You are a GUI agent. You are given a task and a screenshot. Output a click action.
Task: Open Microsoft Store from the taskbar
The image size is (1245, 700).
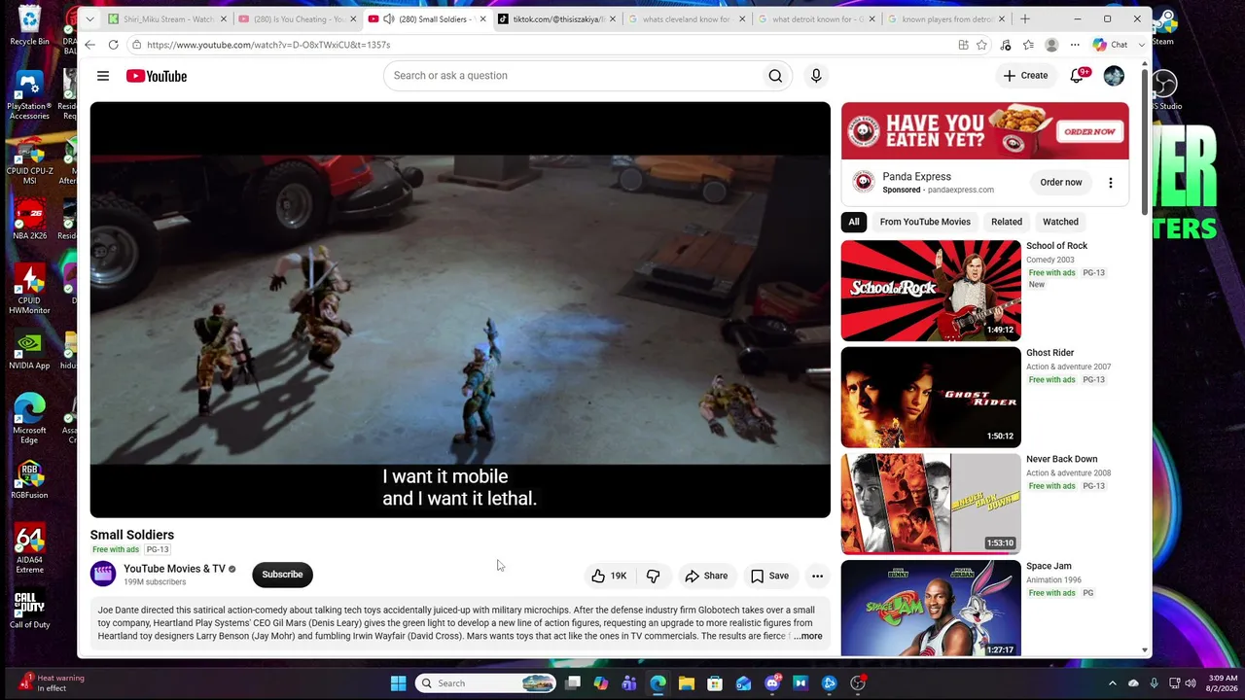click(715, 683)
